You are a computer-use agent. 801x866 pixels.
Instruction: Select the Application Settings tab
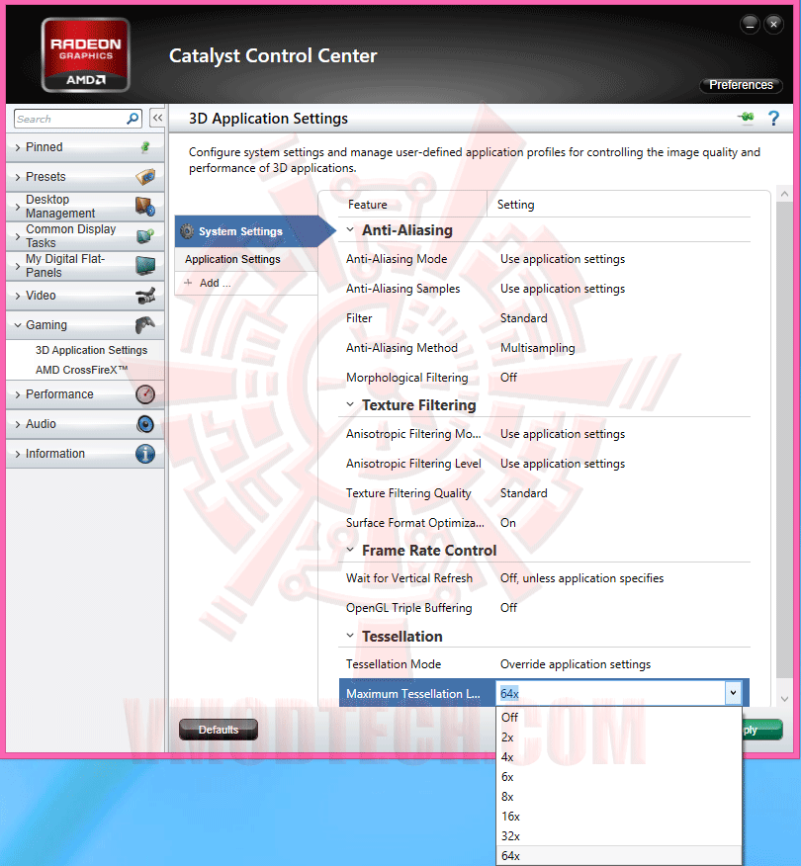tap(246, 259)
